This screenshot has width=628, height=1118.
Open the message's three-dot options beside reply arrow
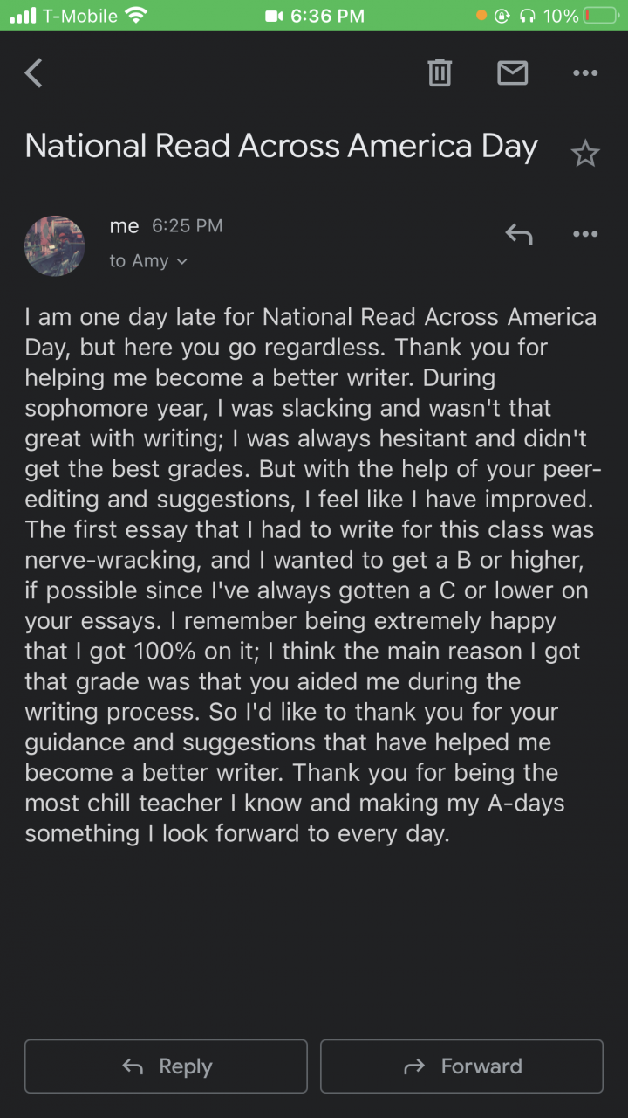pos(585,233)
